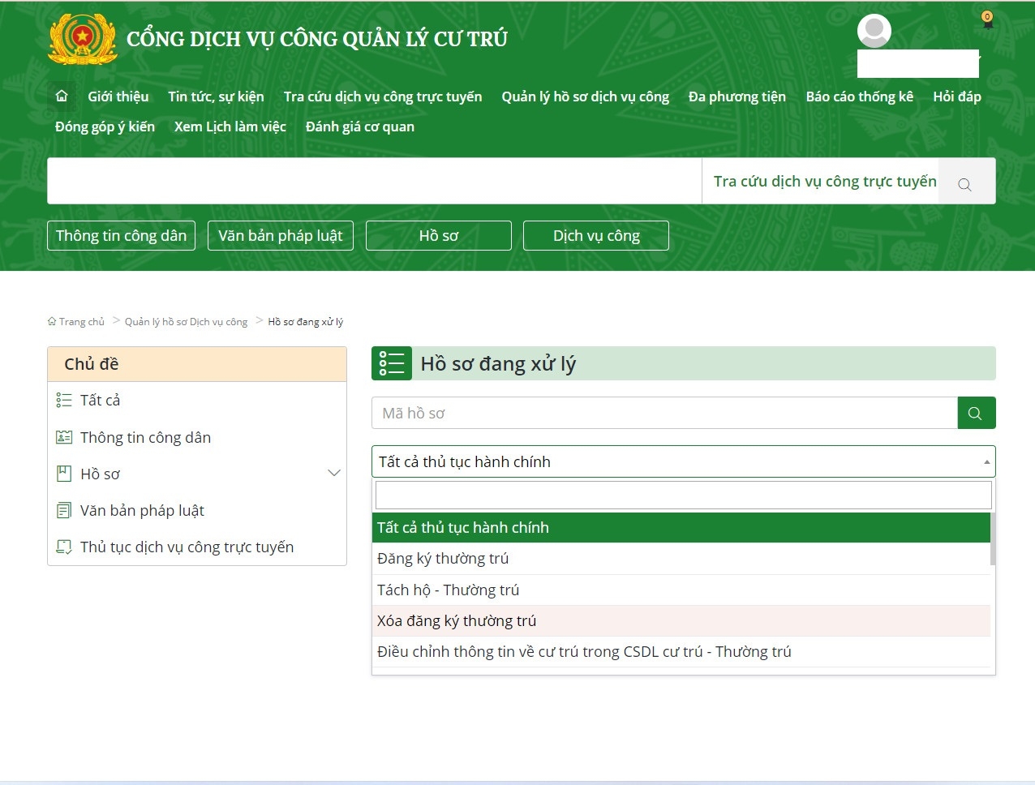This screenshot has width=1035, height=785.
Task: Open the Hỏi đáp menu item
Action: click(x=957, y=96)
